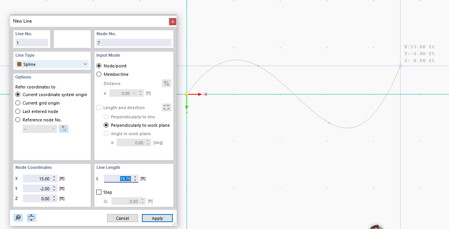Open the comment tool in dialog footer
This screenshot has width=449, height=229.
point(18,218)
